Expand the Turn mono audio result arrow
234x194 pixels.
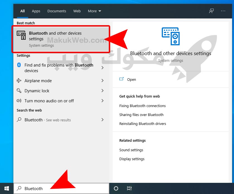[102, 101]
